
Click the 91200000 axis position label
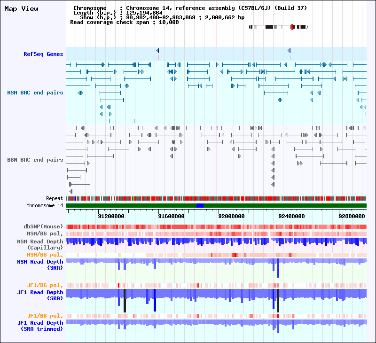pyautogui.click(x=111, y=216)
